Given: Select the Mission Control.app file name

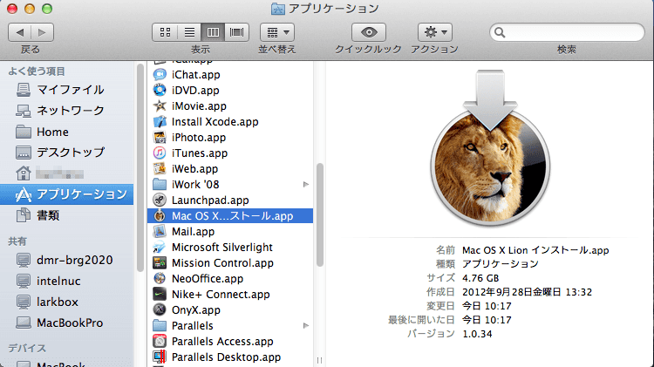Looking at the screenshot, I should click(x=222, y=262).
